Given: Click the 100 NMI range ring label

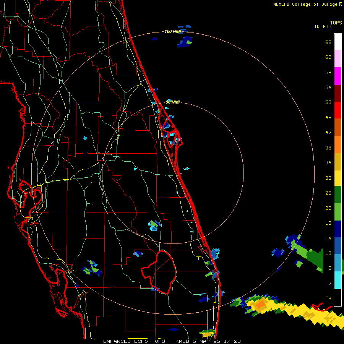Looking at the screenshot, I should 173,32.
